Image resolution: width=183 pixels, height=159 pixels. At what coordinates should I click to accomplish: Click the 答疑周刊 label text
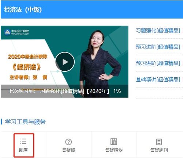point(159,150)
